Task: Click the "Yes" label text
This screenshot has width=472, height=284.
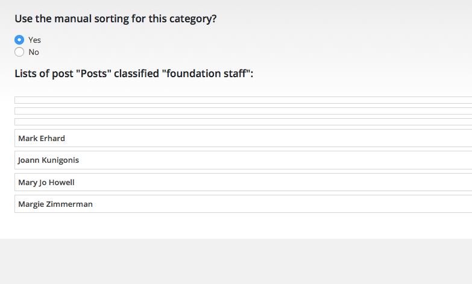Action: coord(34,40)
